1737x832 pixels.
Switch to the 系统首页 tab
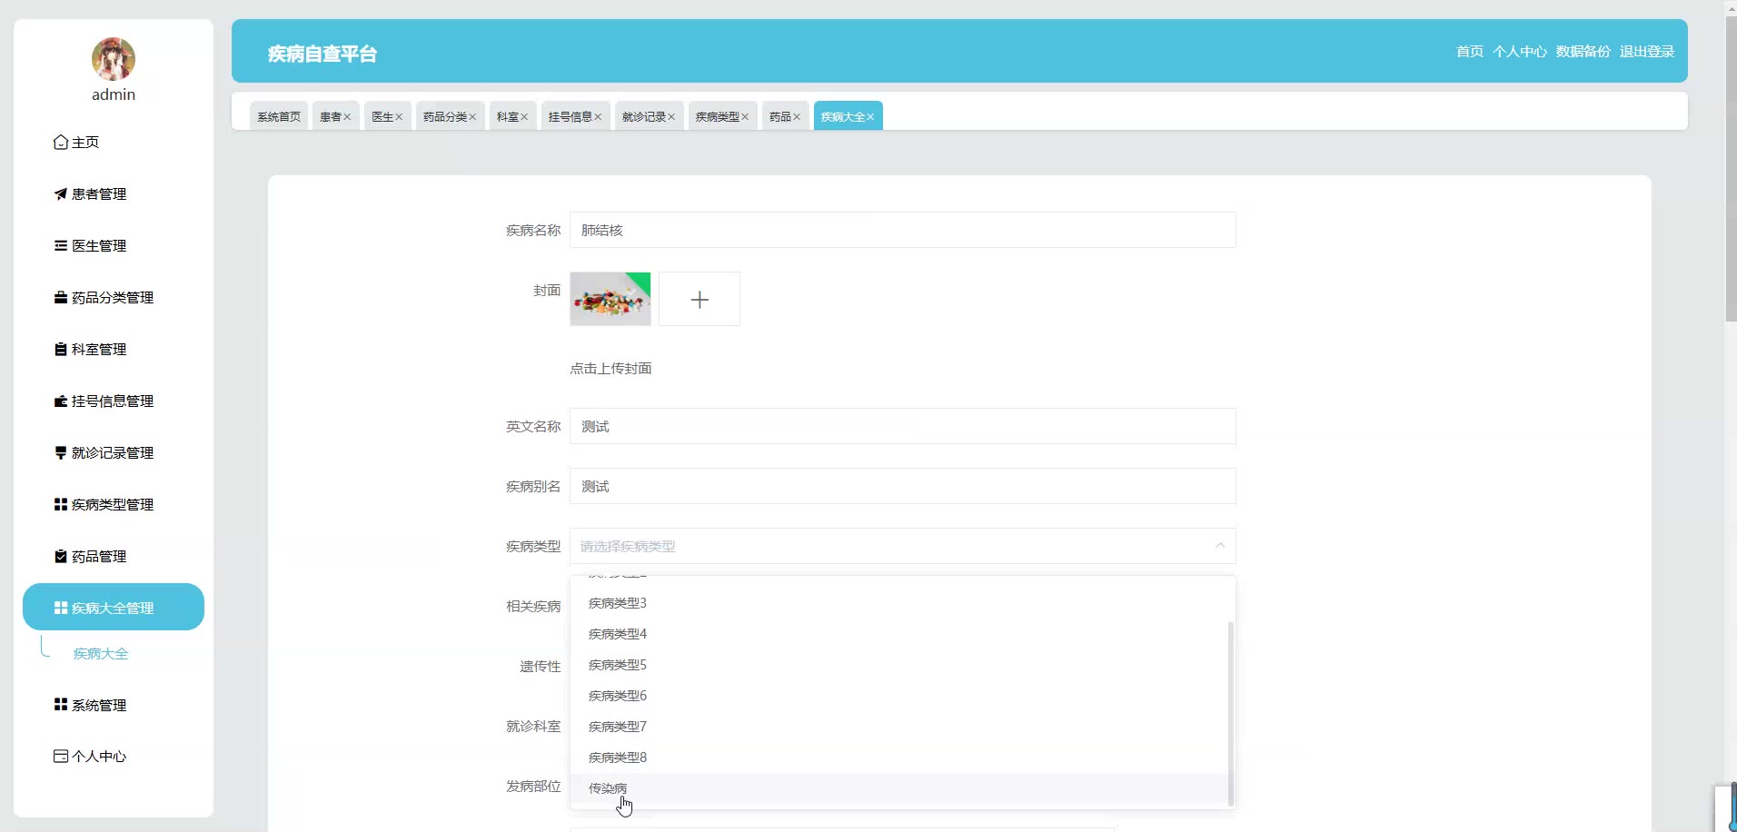click(x=279, y=116)
